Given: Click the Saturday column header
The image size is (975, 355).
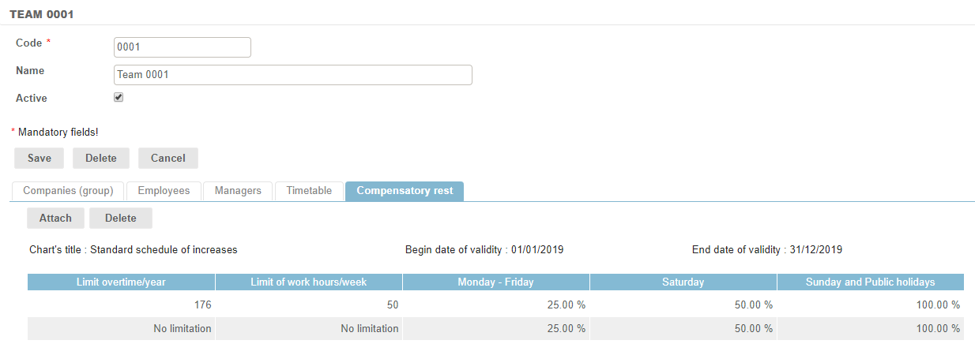Looking at the screenshot, I should click(x=683, y=282).
